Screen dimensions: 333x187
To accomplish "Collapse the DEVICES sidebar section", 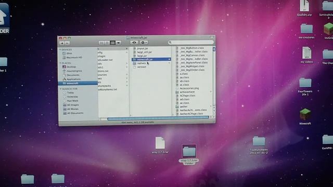I will point(60,50).
